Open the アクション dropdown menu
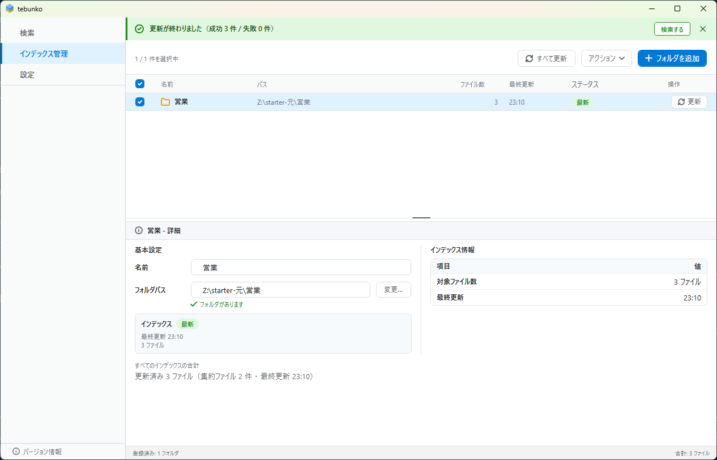 pyautogui.click(x=607, y=58)
